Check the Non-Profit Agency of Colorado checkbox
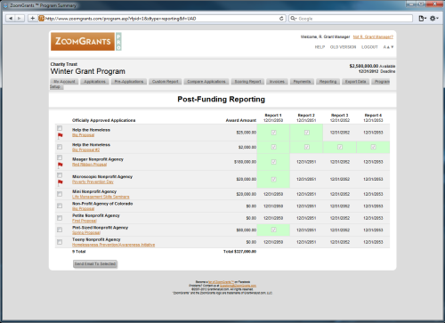Image resolution: width=445 pixels, height=323 pixels. pyautogui.click(x=60, y=206)
